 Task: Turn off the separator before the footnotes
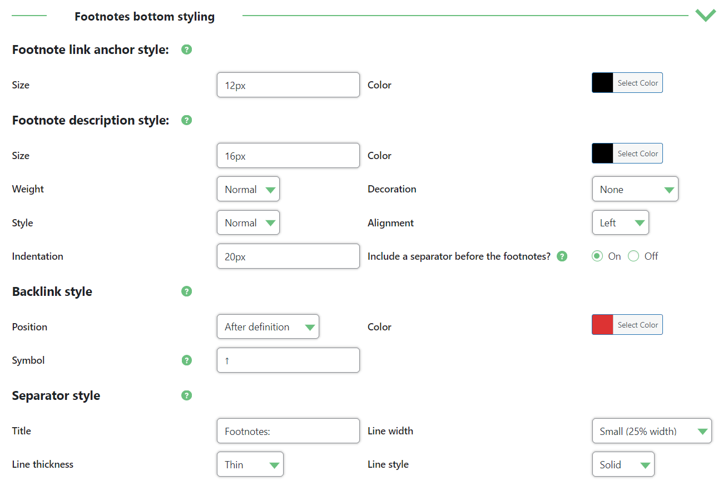633,256
